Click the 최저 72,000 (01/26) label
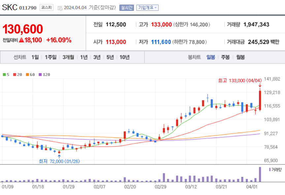285x195 pixels. click(59, 161)
